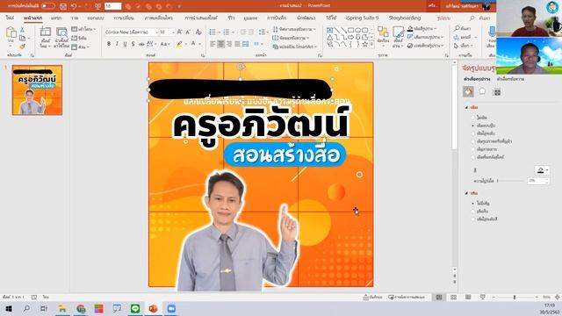Select the Solid fill radio option
The image size is (562, 316).
point(472,126)
